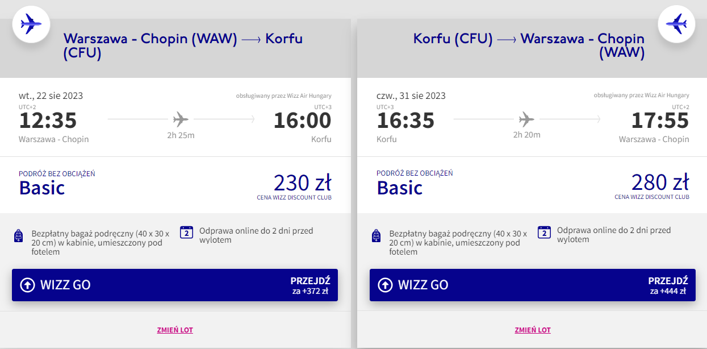The height and width of the screenshot is (349, 707).
Task: Click ZMIEŃ LOT under the return flight
Action: click(533, 330)
